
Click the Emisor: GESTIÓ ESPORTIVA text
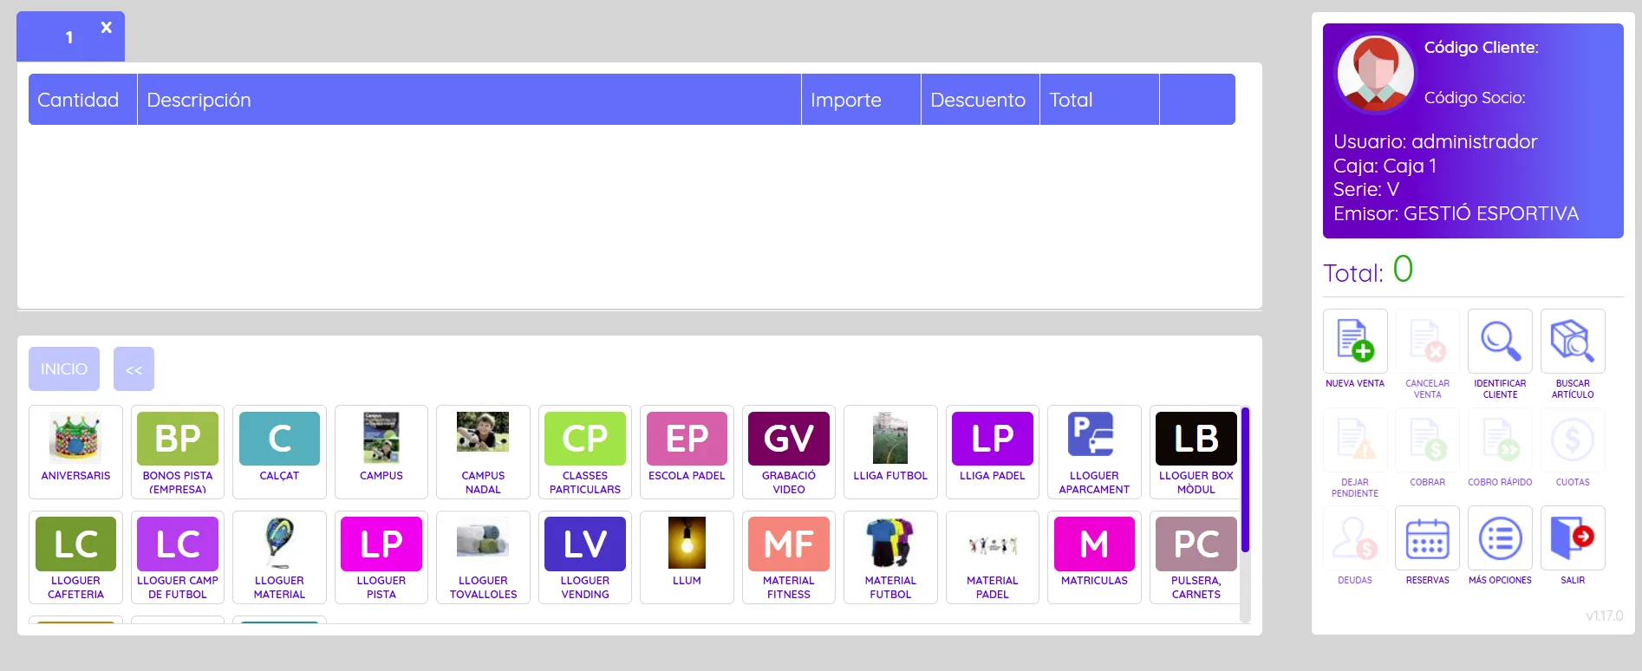(x=1456, y=213)
